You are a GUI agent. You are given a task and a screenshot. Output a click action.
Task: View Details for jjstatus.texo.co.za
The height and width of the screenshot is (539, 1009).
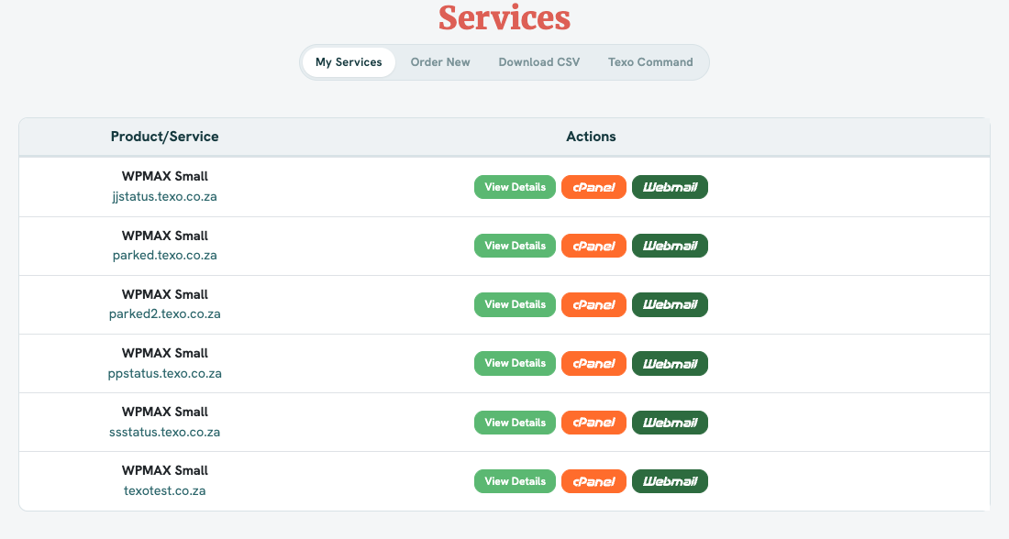[515, 187]
